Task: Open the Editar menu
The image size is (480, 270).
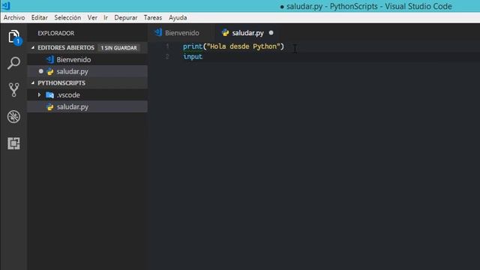Action: (40, 18)
